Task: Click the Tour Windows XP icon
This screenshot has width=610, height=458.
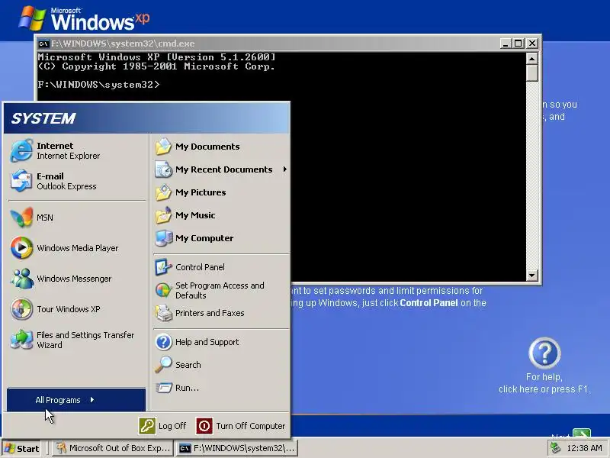Action: [x=21, y=309]
